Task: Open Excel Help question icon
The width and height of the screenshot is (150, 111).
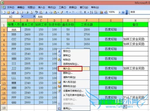Action: pyautogui.click(x=123, y=12)
